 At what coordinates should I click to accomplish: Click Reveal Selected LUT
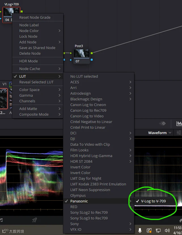coord(37,82)
